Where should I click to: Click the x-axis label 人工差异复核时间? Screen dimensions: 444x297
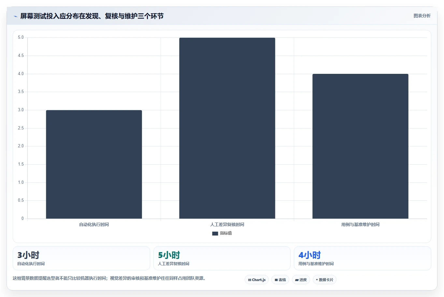pyautogui.click(x=227, y=225)
